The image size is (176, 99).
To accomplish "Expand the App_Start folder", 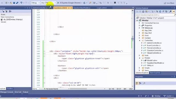I will pos(139,33).
